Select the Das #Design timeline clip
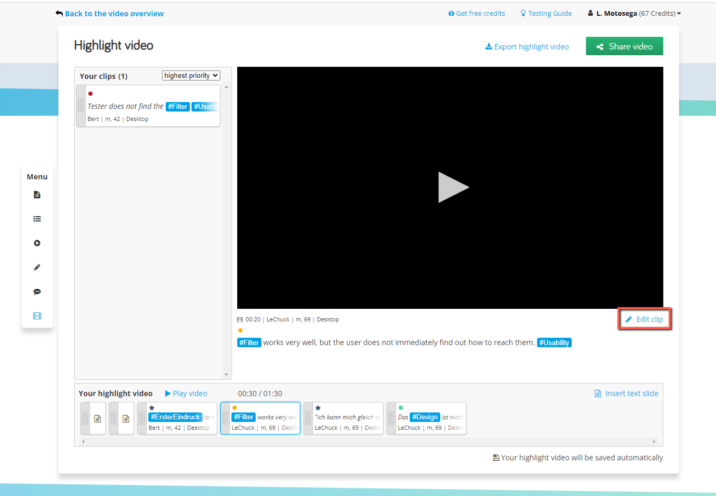Viewport: 716px width, 496px height. point(427,418)
